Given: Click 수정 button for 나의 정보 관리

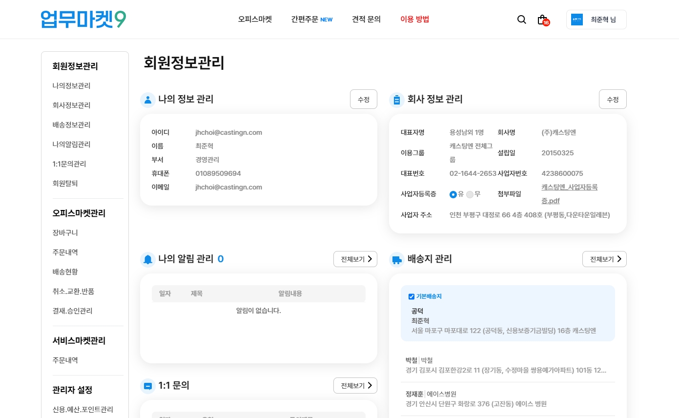Looking at the screenshot, I should tap(363, 99).
